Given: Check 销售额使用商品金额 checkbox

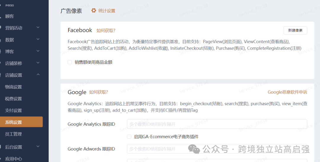Looking at the screenshot, I should click(70, 62).
